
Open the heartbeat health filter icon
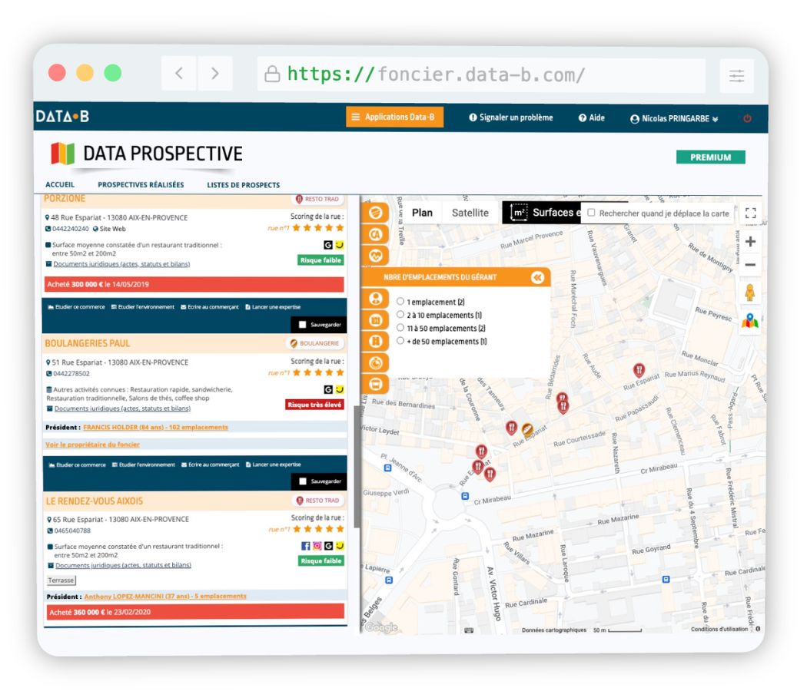click(376, 255)
